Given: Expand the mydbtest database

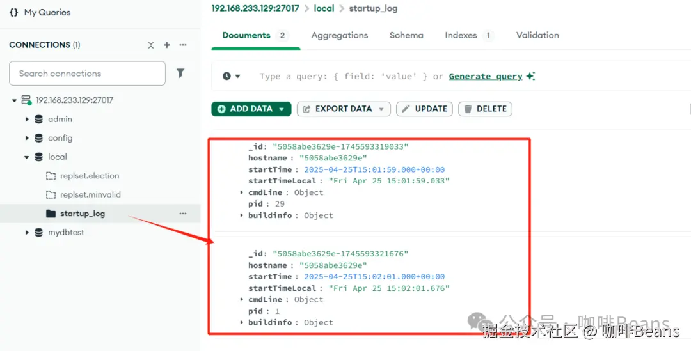Looking at the screenshot, I should pos(27,233).
